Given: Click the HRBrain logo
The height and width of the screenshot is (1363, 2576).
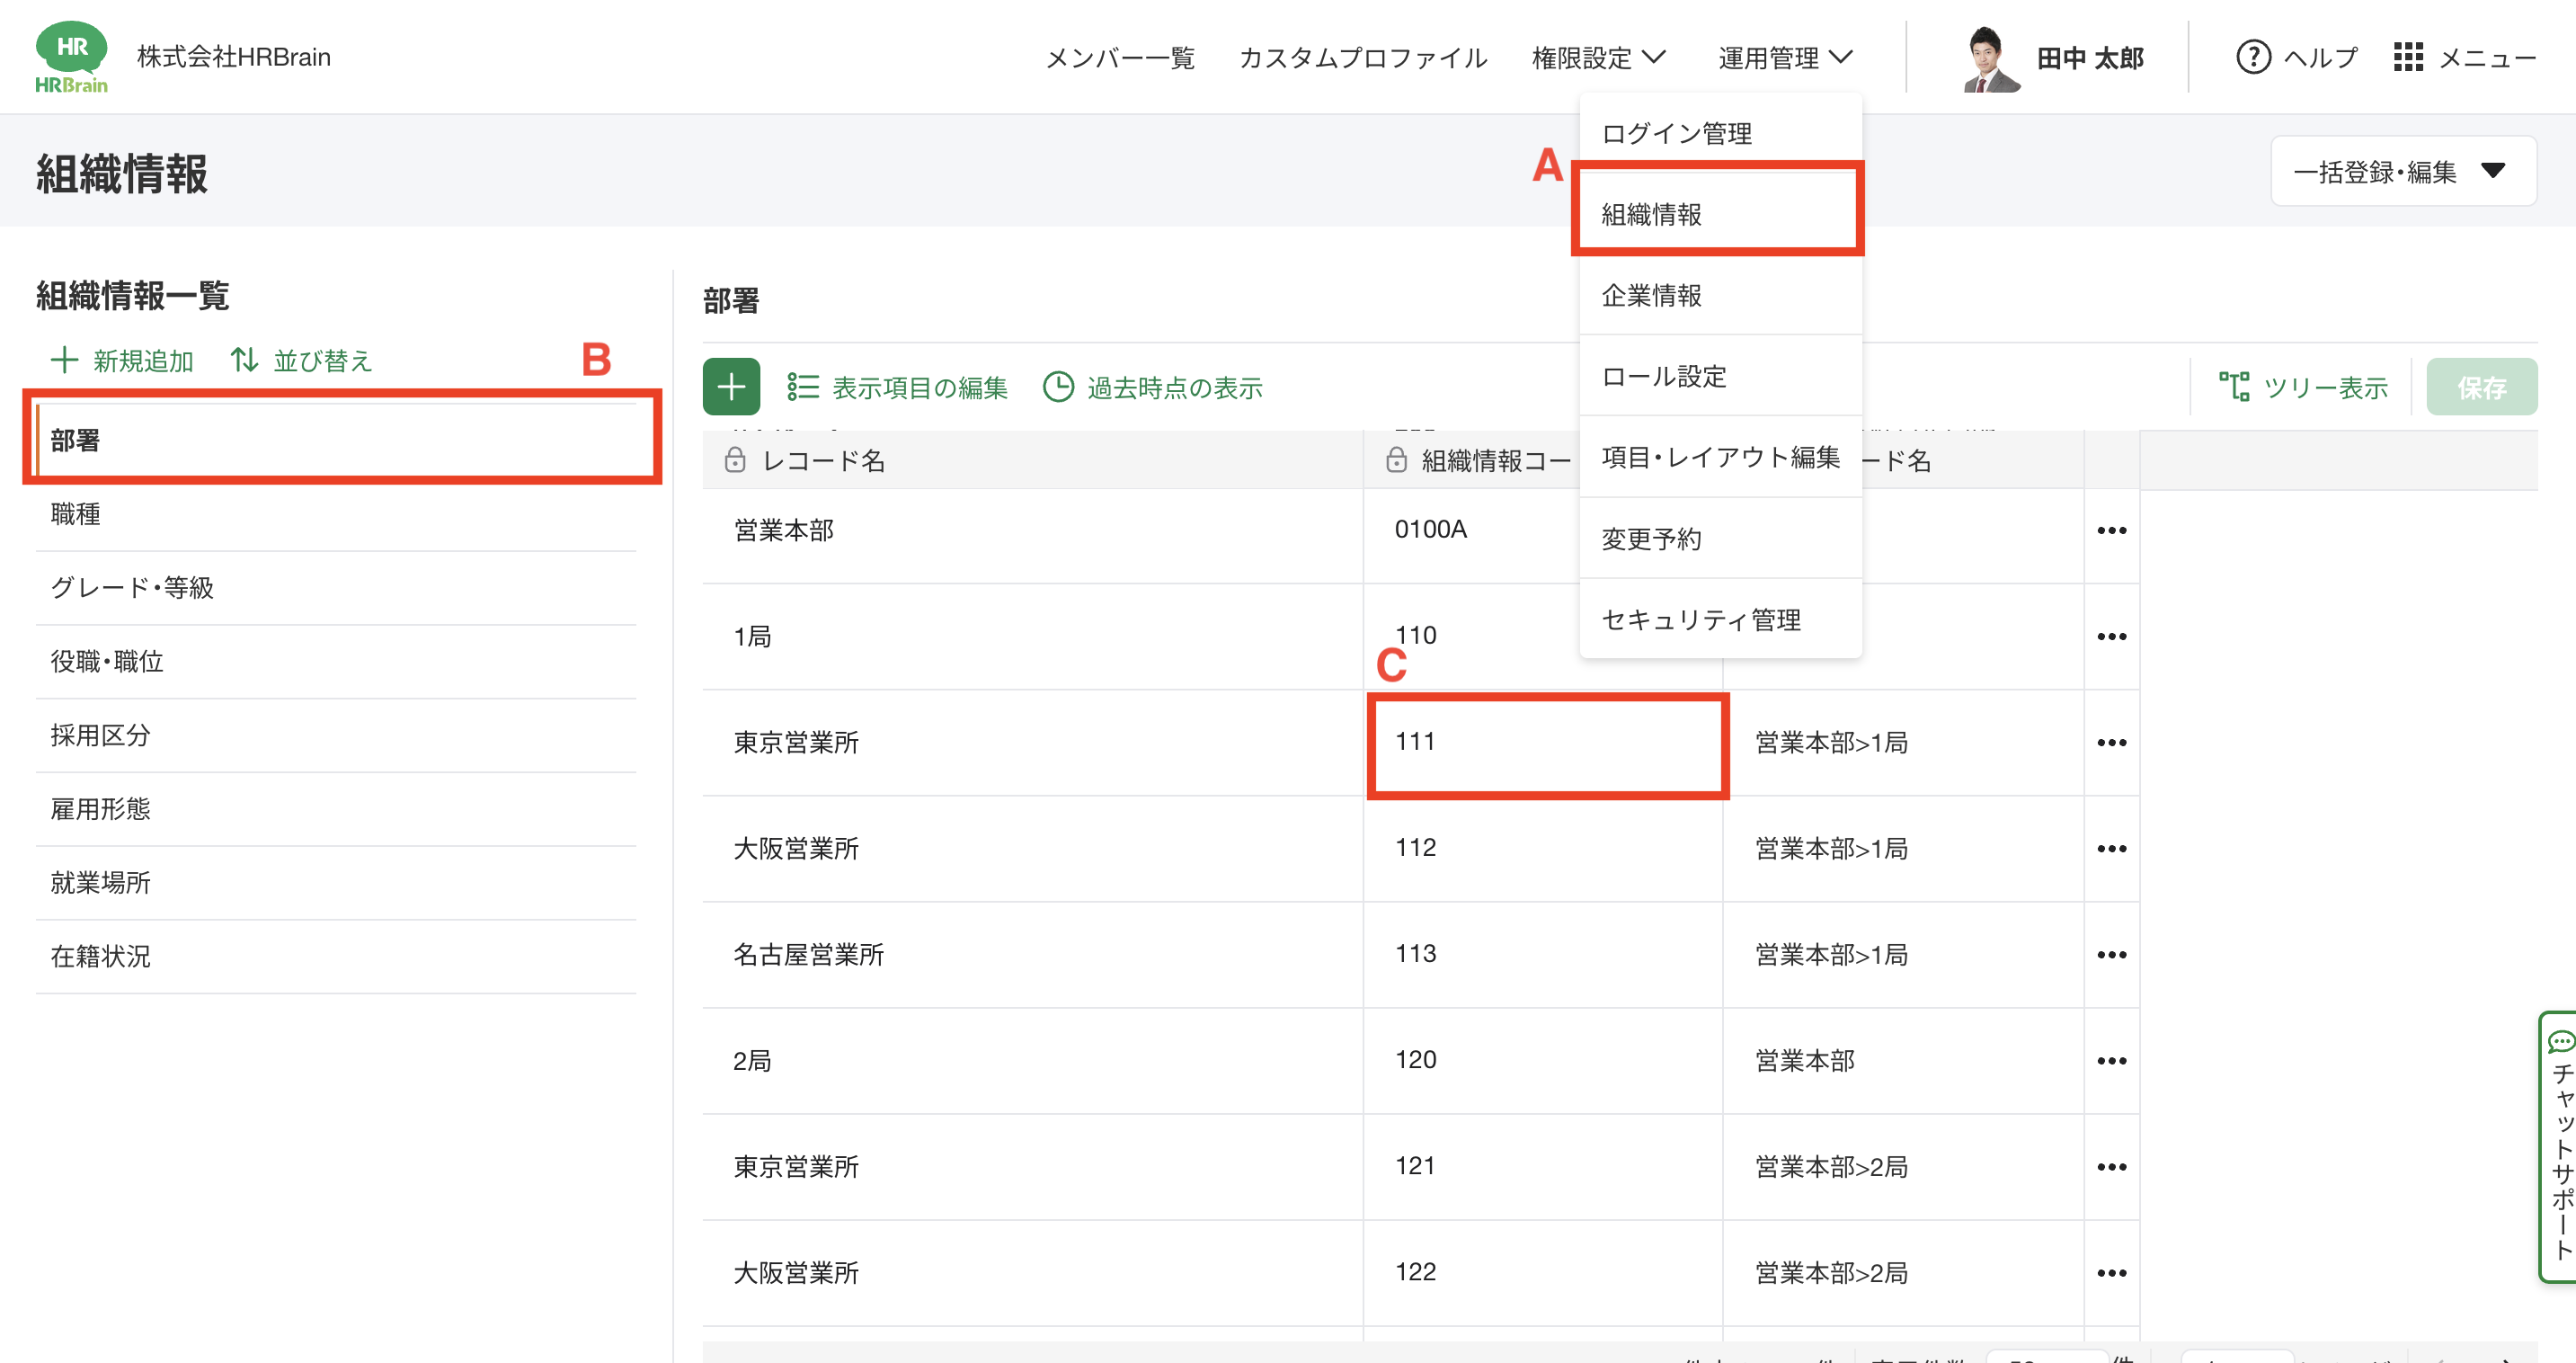Looking at the screenshot, I should click(71, 57).
